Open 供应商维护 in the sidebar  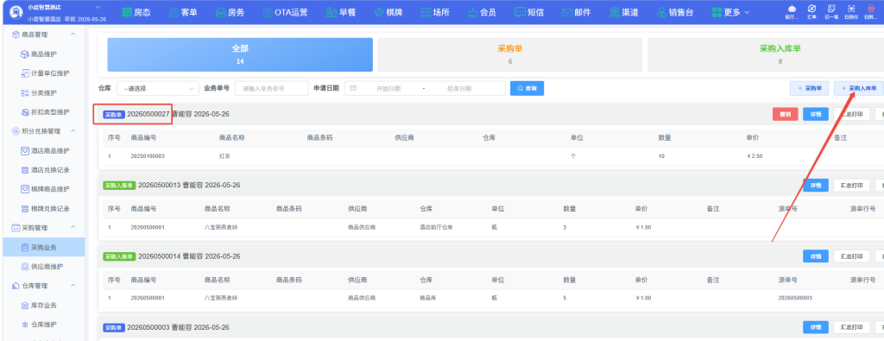click(42, 266)
